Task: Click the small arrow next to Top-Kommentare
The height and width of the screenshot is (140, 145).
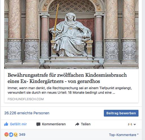Action: (x=138, y=134)
